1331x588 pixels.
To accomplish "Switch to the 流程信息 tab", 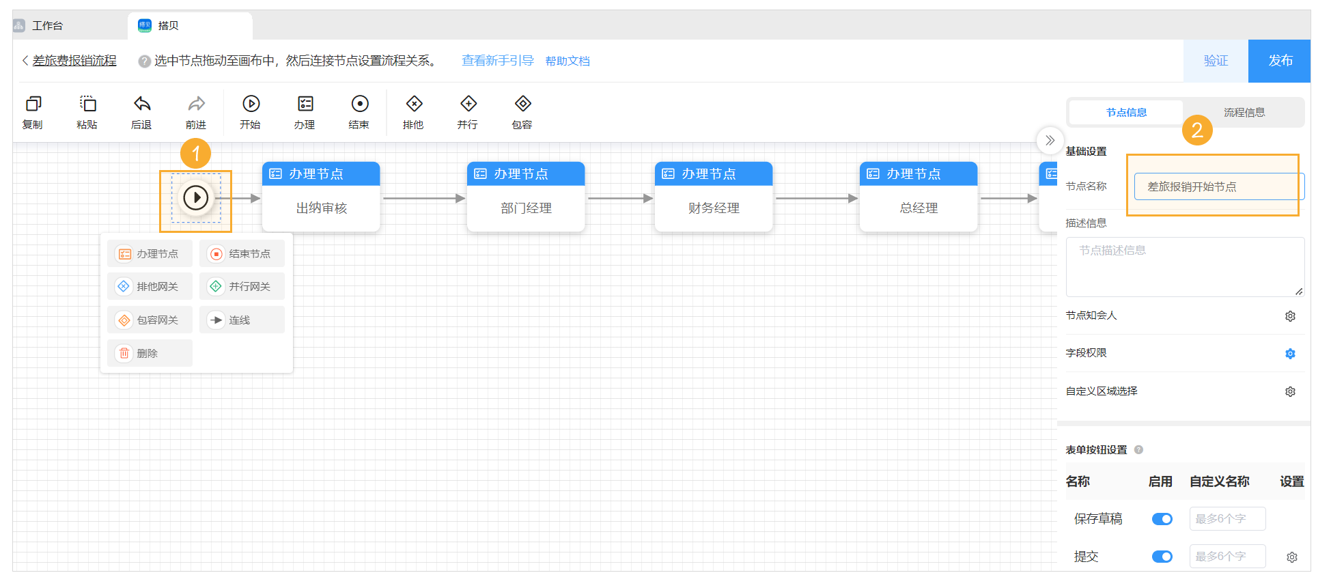I will tap(1244, 113).
